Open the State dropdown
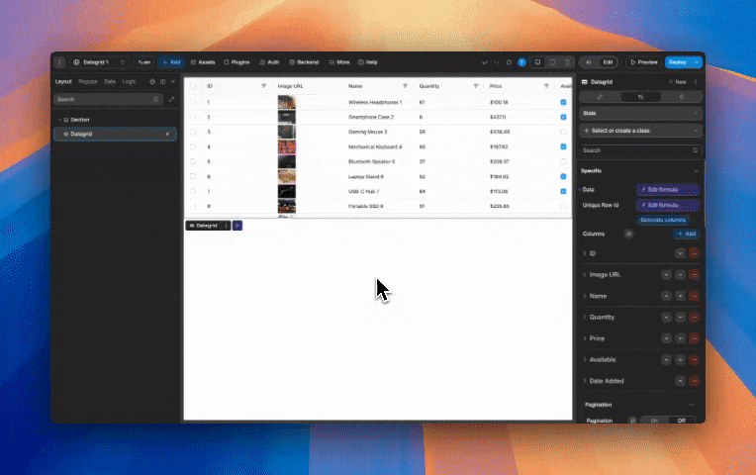 click(641, 114)
